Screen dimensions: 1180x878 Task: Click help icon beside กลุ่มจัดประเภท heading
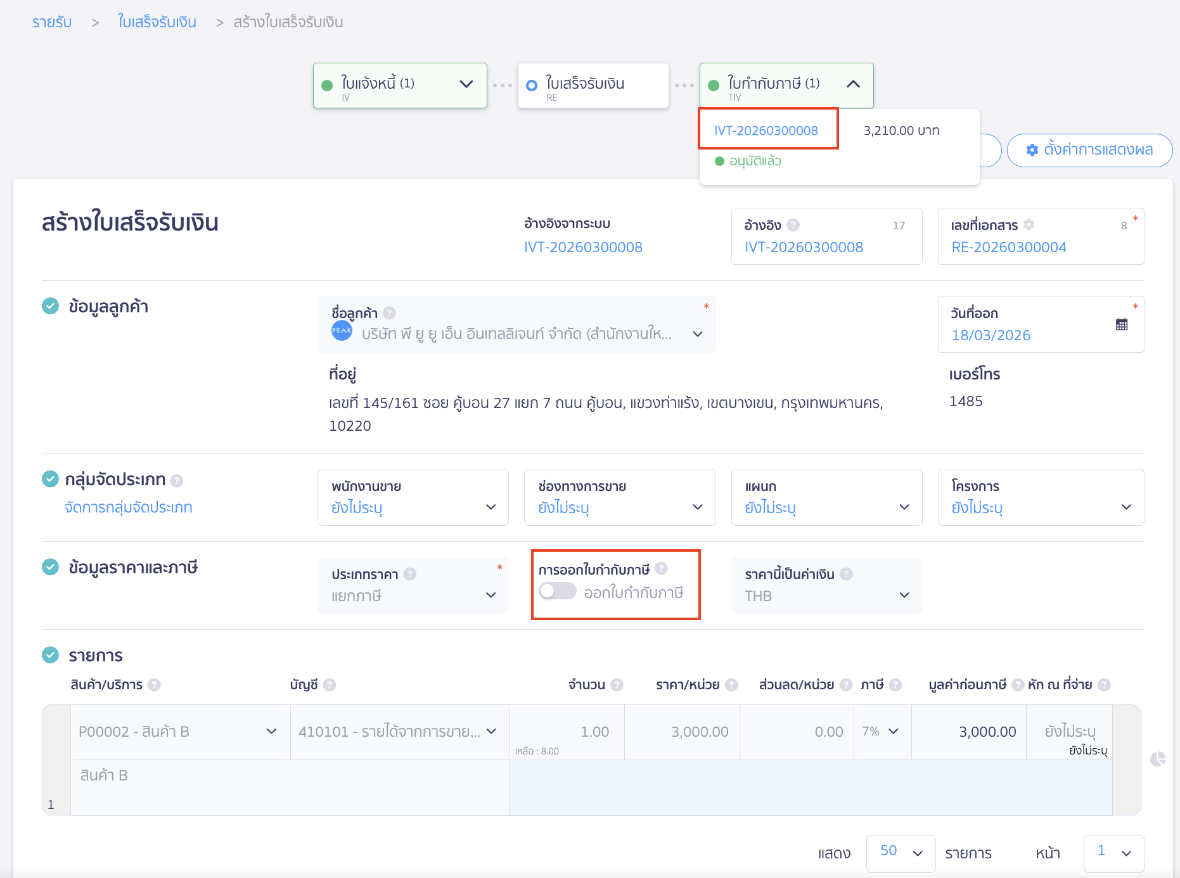click(x=177, y=481)
